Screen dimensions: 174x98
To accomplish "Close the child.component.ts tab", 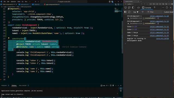I will [x=16, y=4].
